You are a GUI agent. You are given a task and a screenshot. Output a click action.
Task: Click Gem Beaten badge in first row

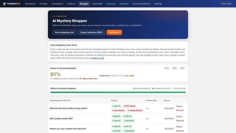118,110
